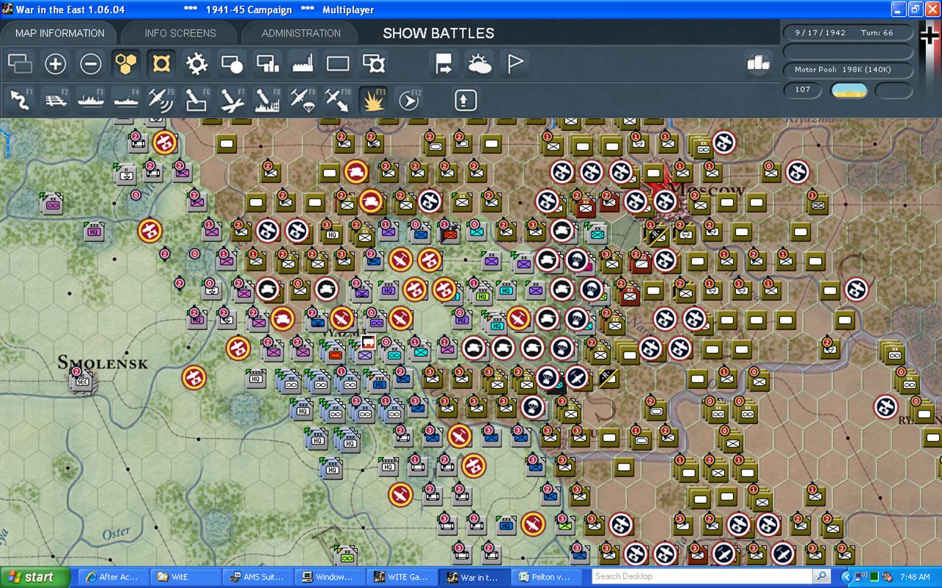Screen dimensions: 942x588
Task: Click the taskbar clock showing 7:48 AM
Action: [x=915, y=577]
